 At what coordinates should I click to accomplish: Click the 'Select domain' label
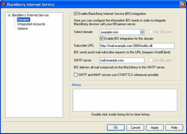pyautogui.click(x=83, y=32)
